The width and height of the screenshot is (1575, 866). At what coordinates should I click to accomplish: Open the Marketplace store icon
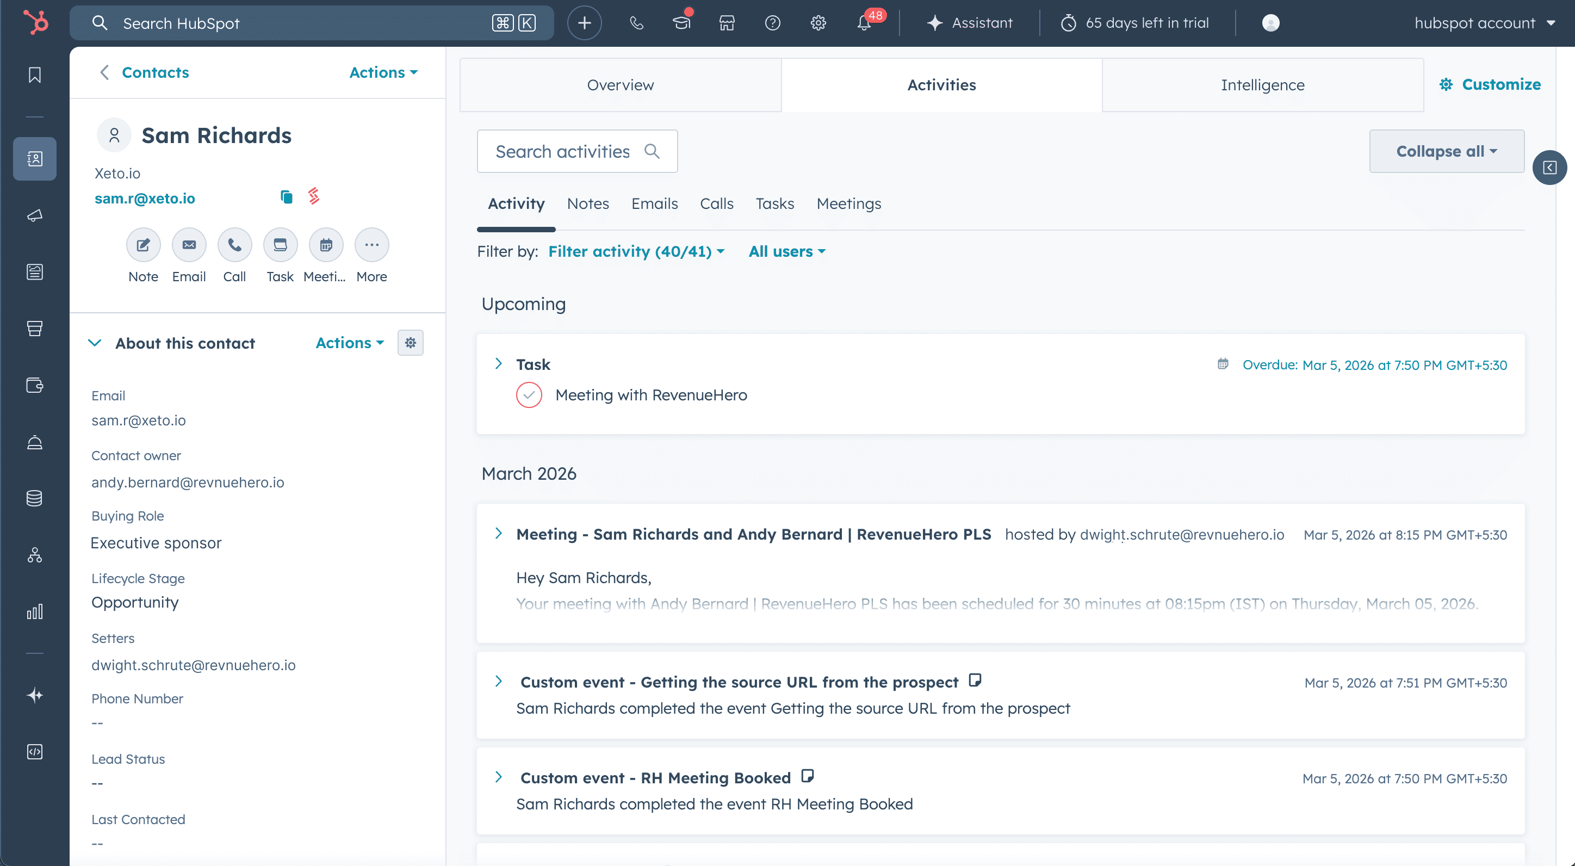[727, 23]
